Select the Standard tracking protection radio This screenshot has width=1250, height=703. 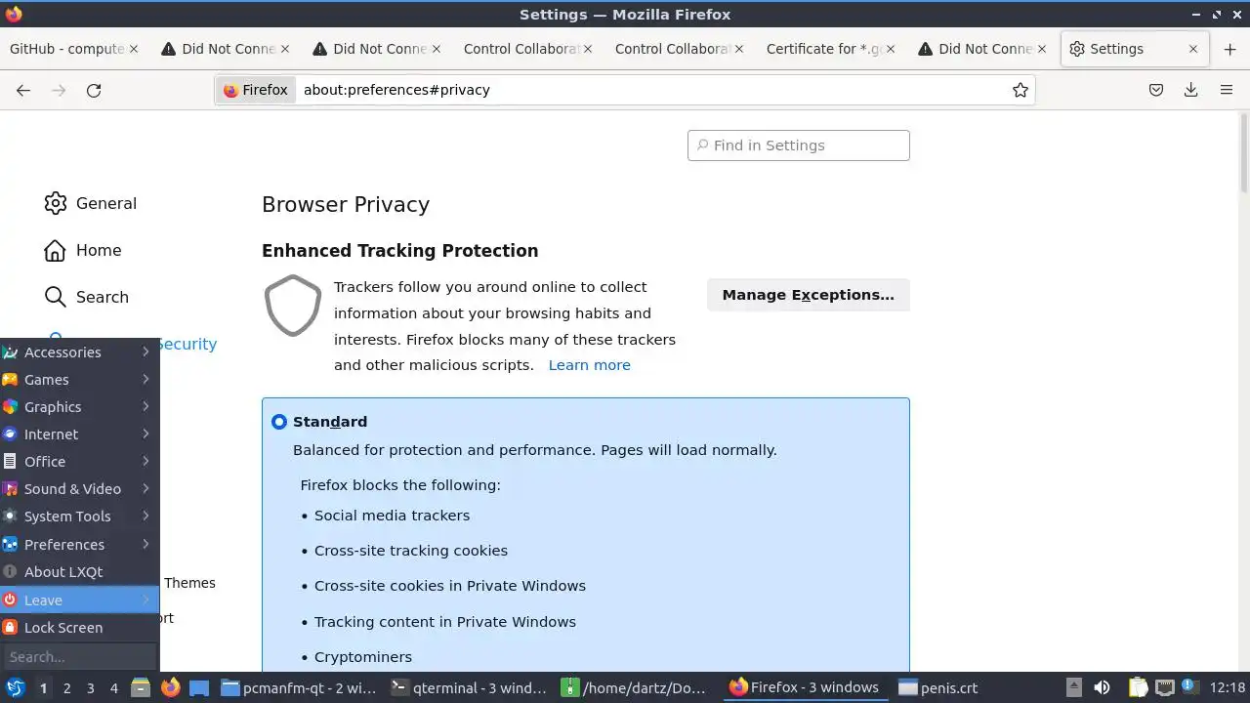279,422
